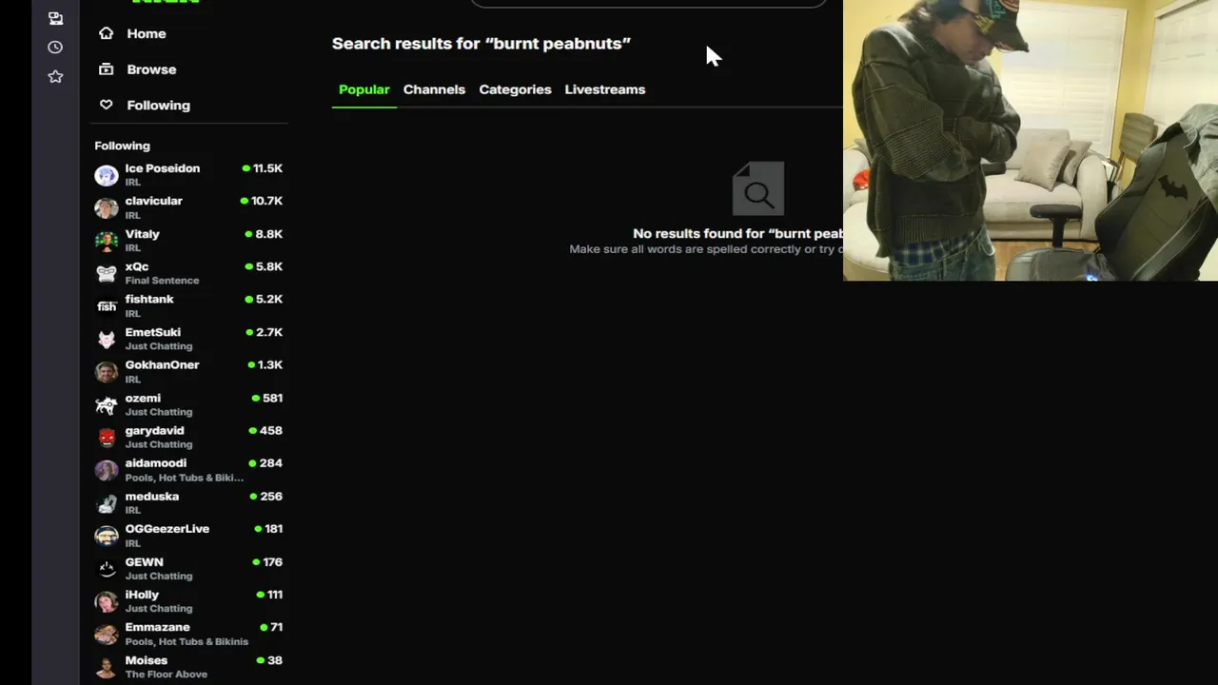Switch to the Channels tab
Image resolution: width=1218 pixels, height=685 pixels.
(434, 89)
